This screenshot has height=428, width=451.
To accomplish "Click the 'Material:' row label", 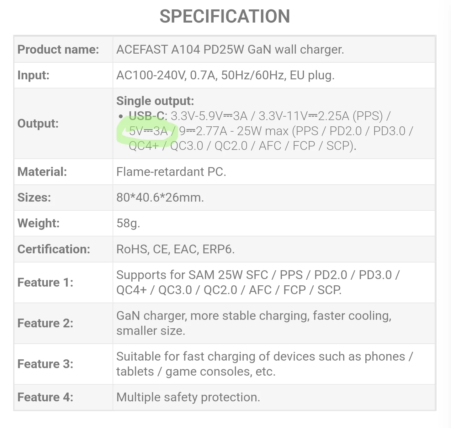I will [x=42, y=172].
